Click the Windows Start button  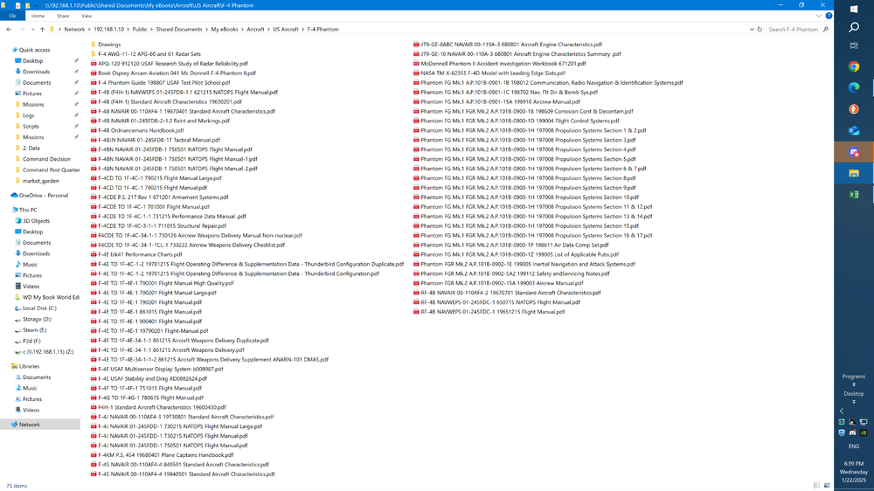click(854, 9)
